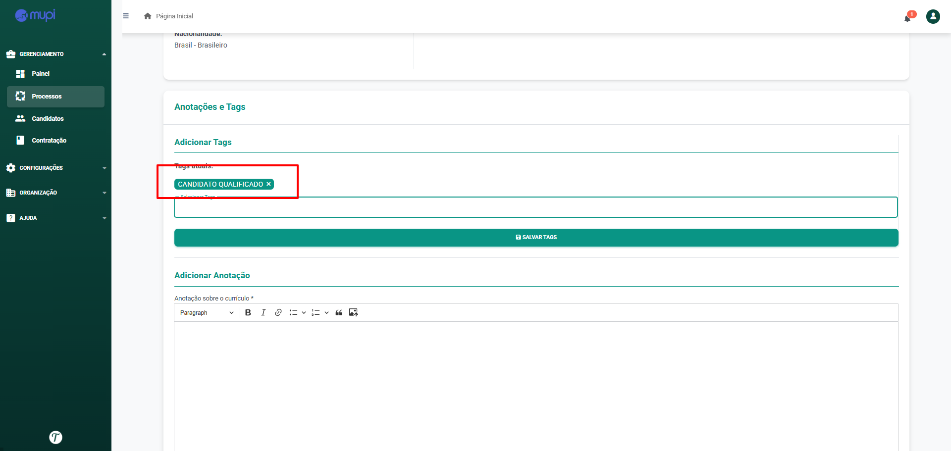Apply bulleted list formatting

coord(293,312)
